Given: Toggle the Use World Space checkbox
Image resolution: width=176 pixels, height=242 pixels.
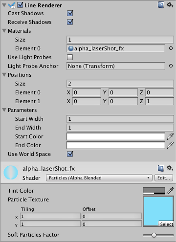Looking at the screenshot, I should [x=70, y=154].
